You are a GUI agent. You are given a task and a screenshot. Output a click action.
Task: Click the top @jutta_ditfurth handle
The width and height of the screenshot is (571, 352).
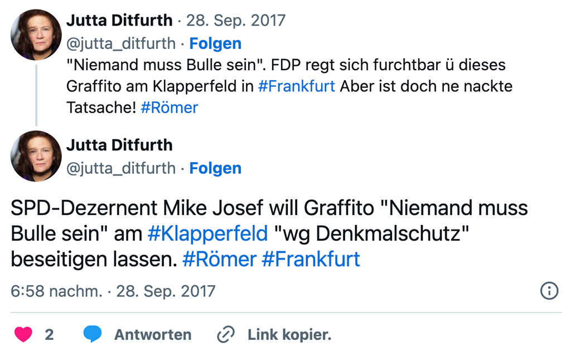pyautogui.click(x=121, y=43)
